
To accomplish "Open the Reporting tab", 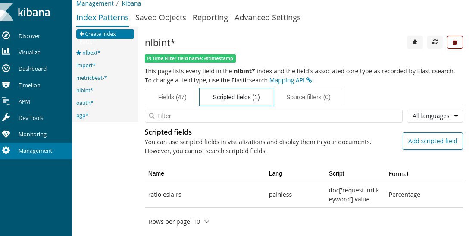I will point(210,18).
